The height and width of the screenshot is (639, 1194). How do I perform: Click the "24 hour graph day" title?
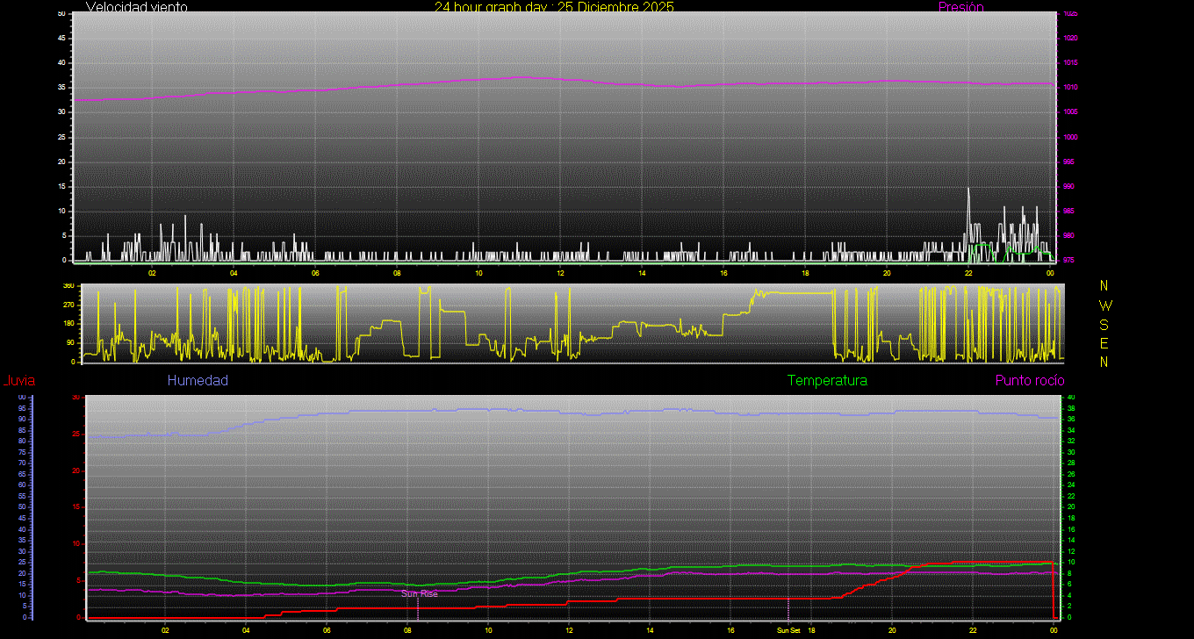[554, 7]
